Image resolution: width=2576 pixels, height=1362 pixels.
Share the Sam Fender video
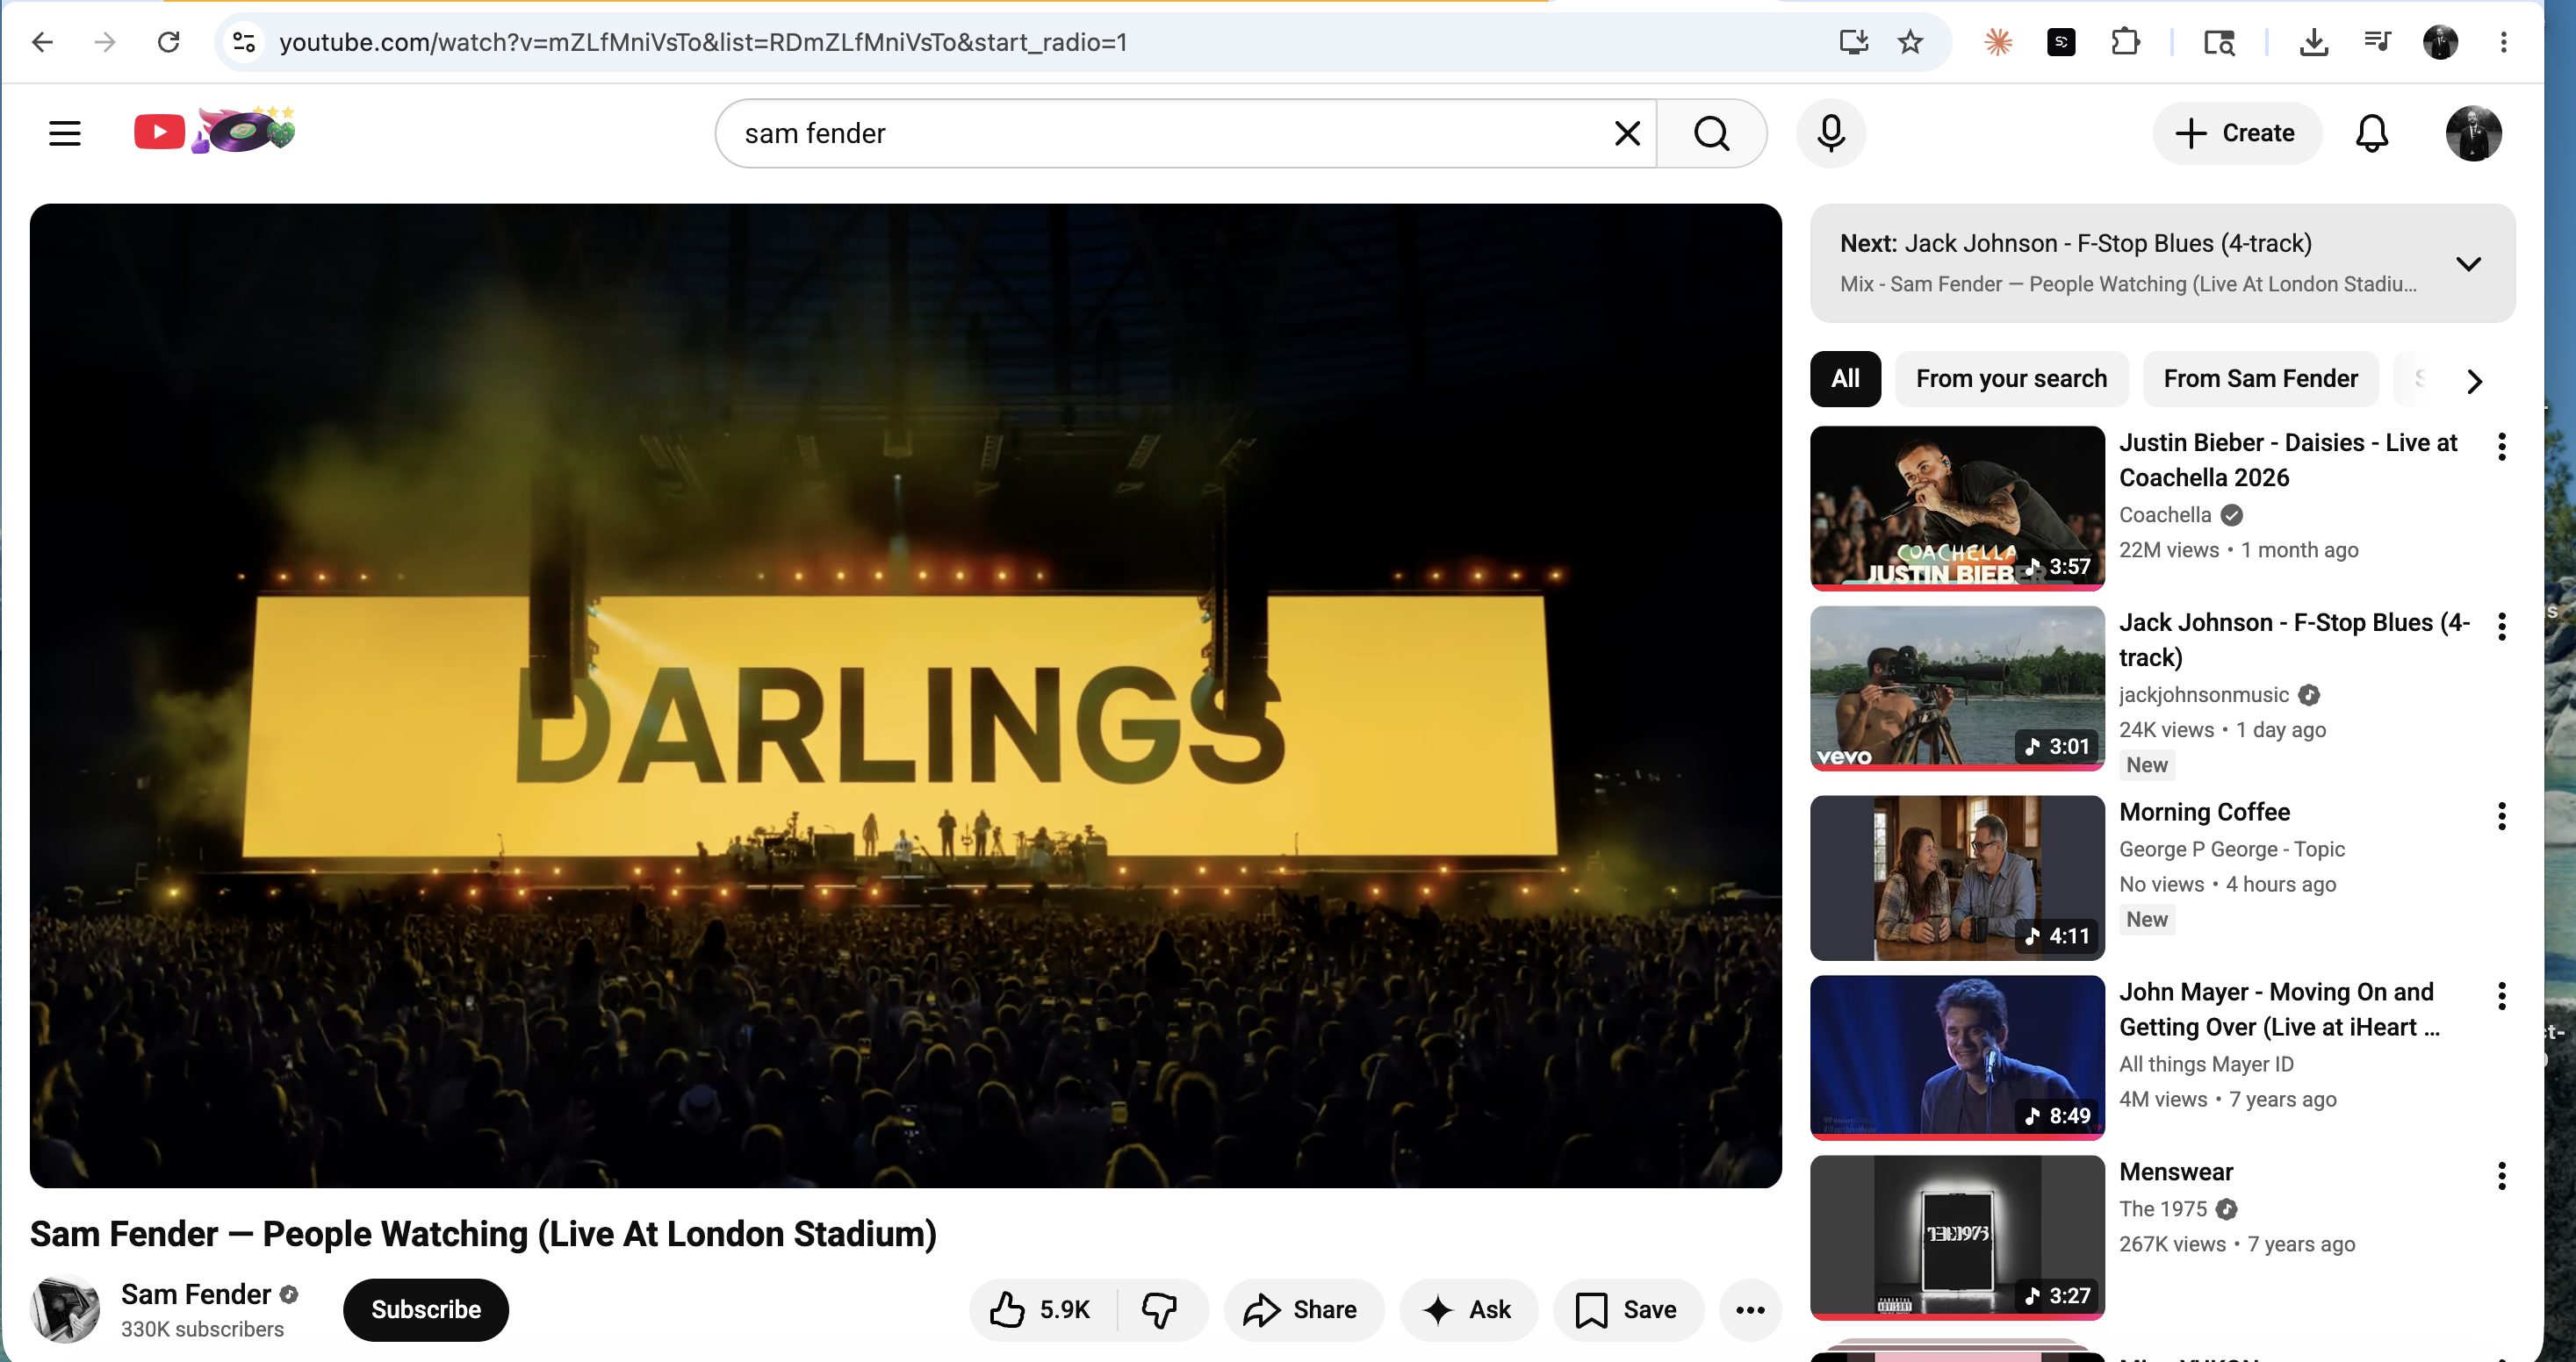point(1303,1309)
